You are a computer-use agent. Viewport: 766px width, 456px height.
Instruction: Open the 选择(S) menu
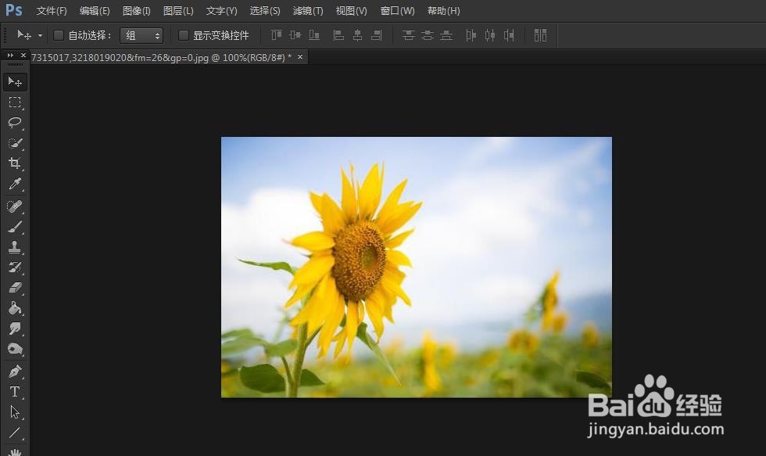coord(265,11)
